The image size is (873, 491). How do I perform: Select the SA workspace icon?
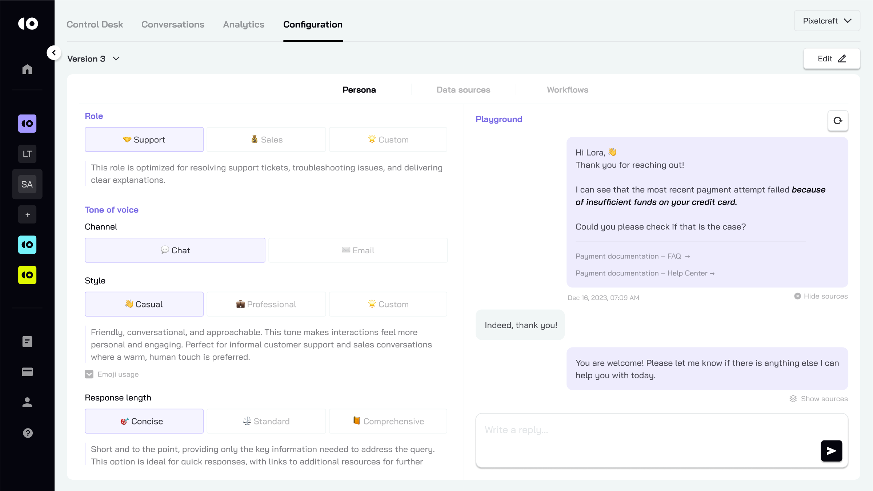point(27,184)
